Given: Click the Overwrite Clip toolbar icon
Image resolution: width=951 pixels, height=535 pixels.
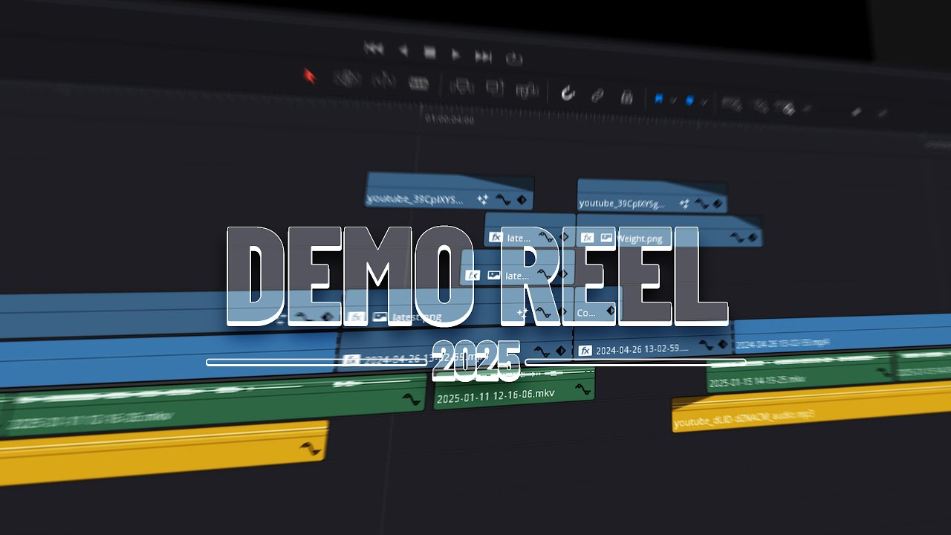Looking at the screenshot, I should (495, 88).
